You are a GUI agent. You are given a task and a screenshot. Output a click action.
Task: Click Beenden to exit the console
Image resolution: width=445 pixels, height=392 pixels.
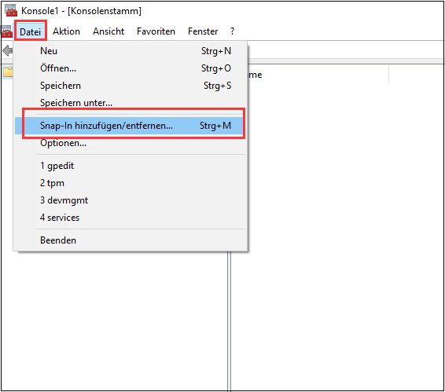pyautogui.click(x=131, y=240)
